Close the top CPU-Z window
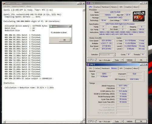The image size is (152, 124). 146,3
